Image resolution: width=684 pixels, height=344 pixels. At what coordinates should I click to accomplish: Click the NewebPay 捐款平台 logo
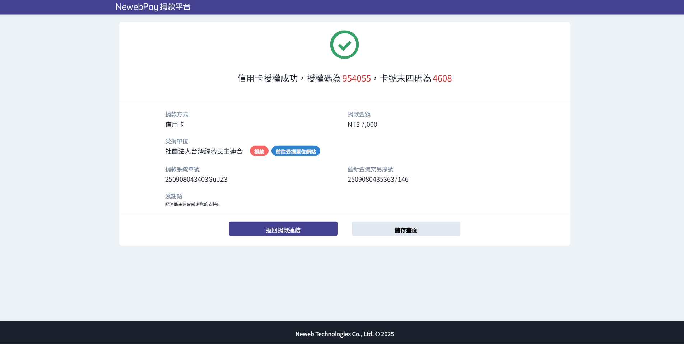pyautogui.click(x=153, y=7)
